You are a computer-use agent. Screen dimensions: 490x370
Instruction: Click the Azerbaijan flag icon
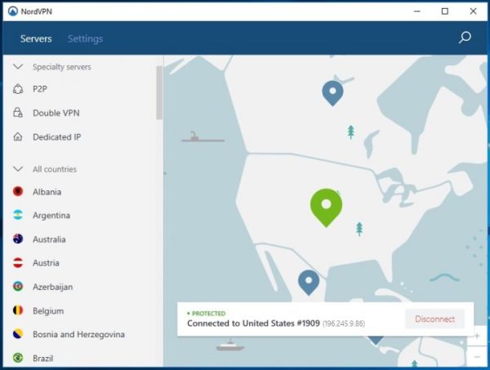18,287
